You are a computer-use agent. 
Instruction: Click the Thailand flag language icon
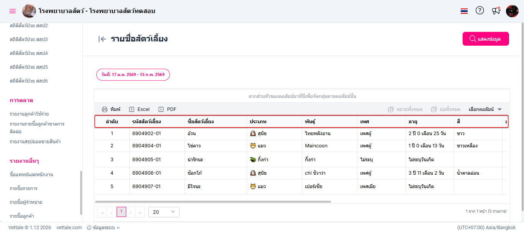point(464,11)
